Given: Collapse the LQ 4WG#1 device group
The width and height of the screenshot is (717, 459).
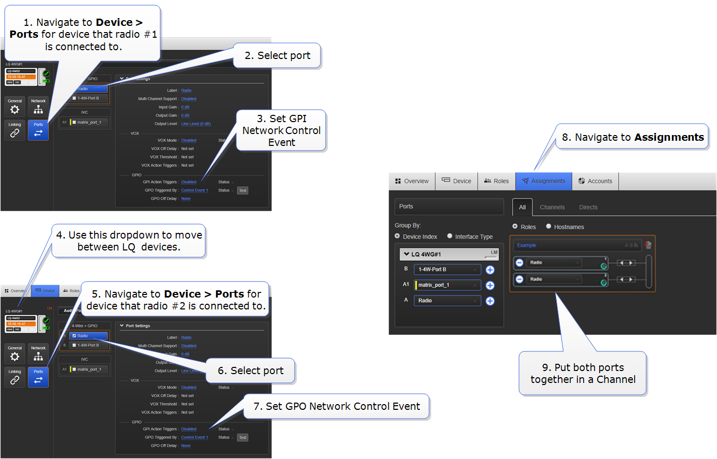Looking at the screenshot, I should [407, 254].
